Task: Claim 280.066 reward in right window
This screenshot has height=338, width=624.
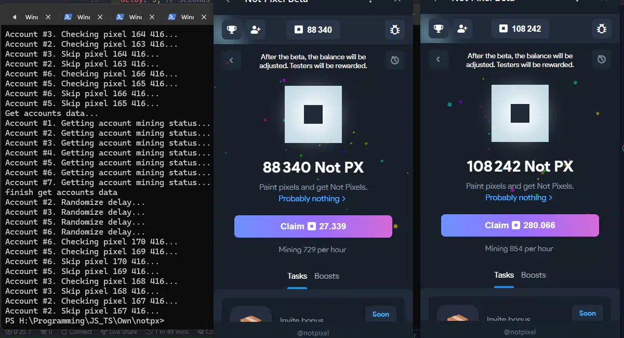Action: 520,225
